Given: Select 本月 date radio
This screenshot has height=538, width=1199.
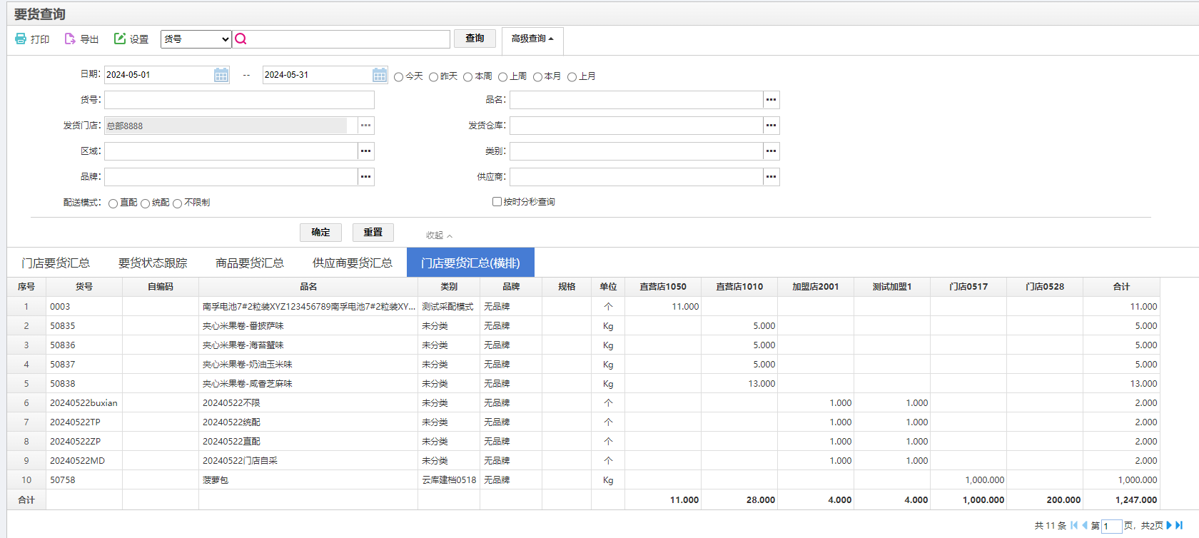Looking at the screenshot, I should click(537, 77).
